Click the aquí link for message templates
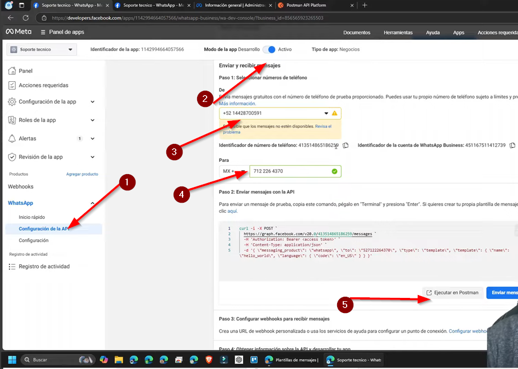This screenshot has width=518, height=369. pyautogui.click(x=232, y=211)
